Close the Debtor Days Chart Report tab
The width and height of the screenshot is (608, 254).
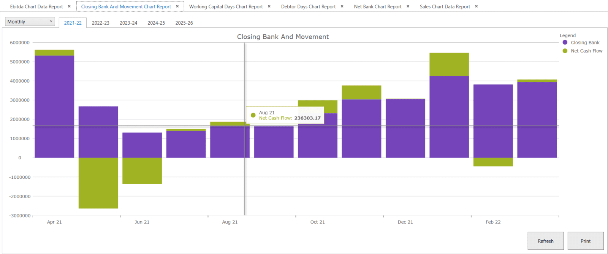pos(342,6)
